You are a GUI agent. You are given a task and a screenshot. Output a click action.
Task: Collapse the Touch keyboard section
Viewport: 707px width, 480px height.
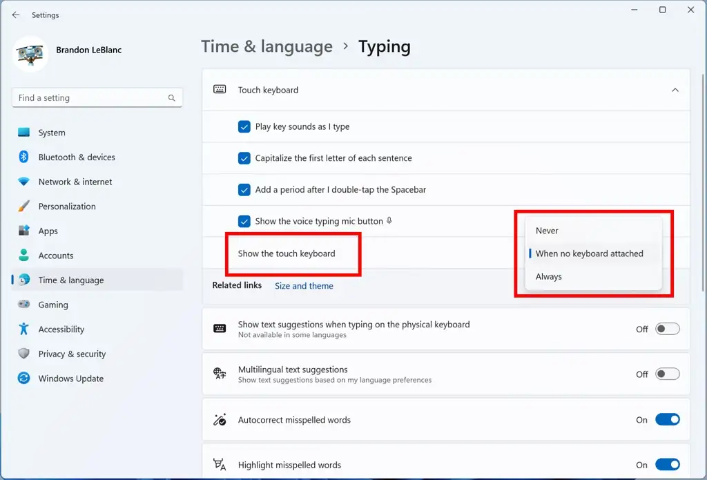pyautogui.click(x=676, y=90)
